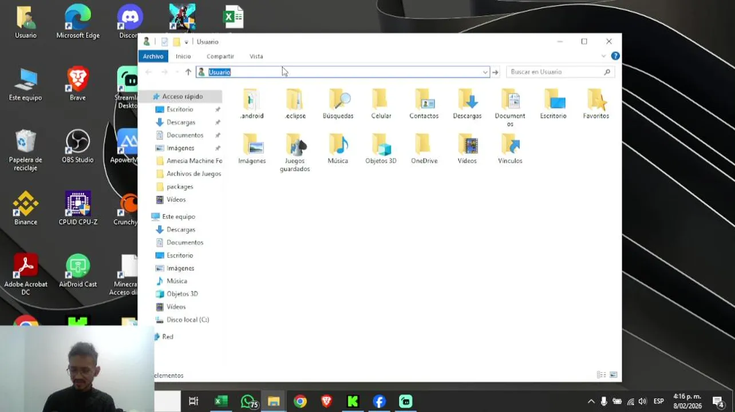Switch to details view button
Viewport: 735px width, 412px height.
pyautogui.click(x=601, y=375)
